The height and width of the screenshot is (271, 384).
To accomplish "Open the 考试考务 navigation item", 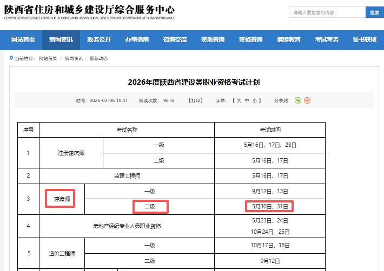I will 327,39.
